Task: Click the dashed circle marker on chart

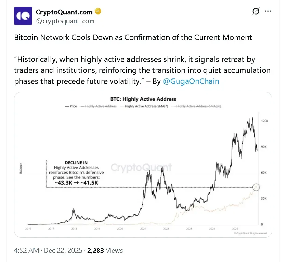Action: [257, 187]
